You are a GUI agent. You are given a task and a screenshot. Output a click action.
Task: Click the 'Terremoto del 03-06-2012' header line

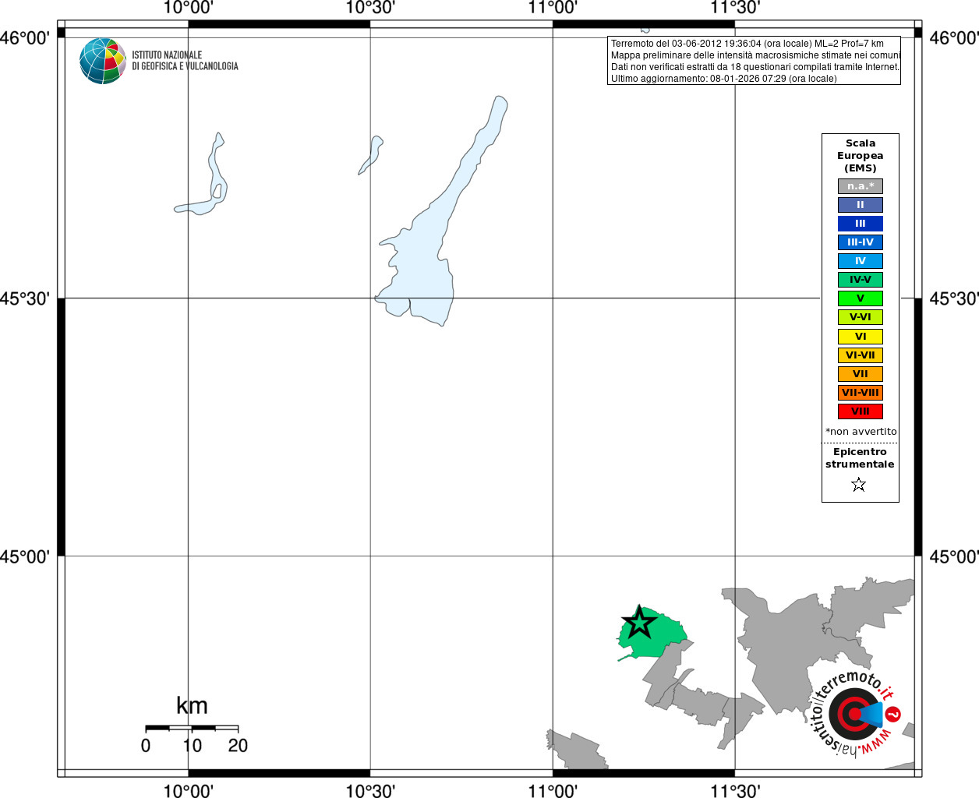click(x=748, y=44)
